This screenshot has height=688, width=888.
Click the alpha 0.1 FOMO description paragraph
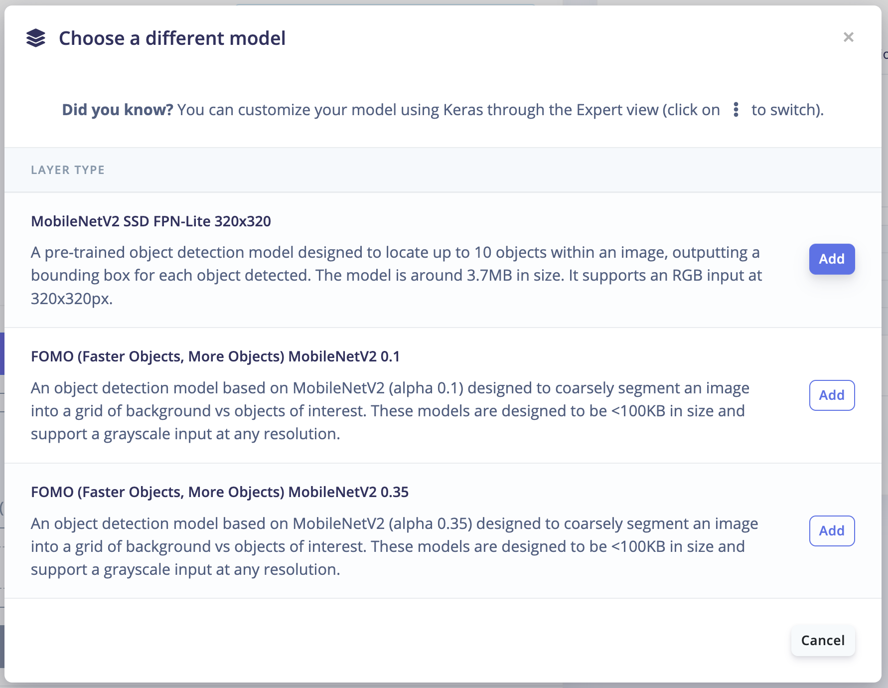390,411
